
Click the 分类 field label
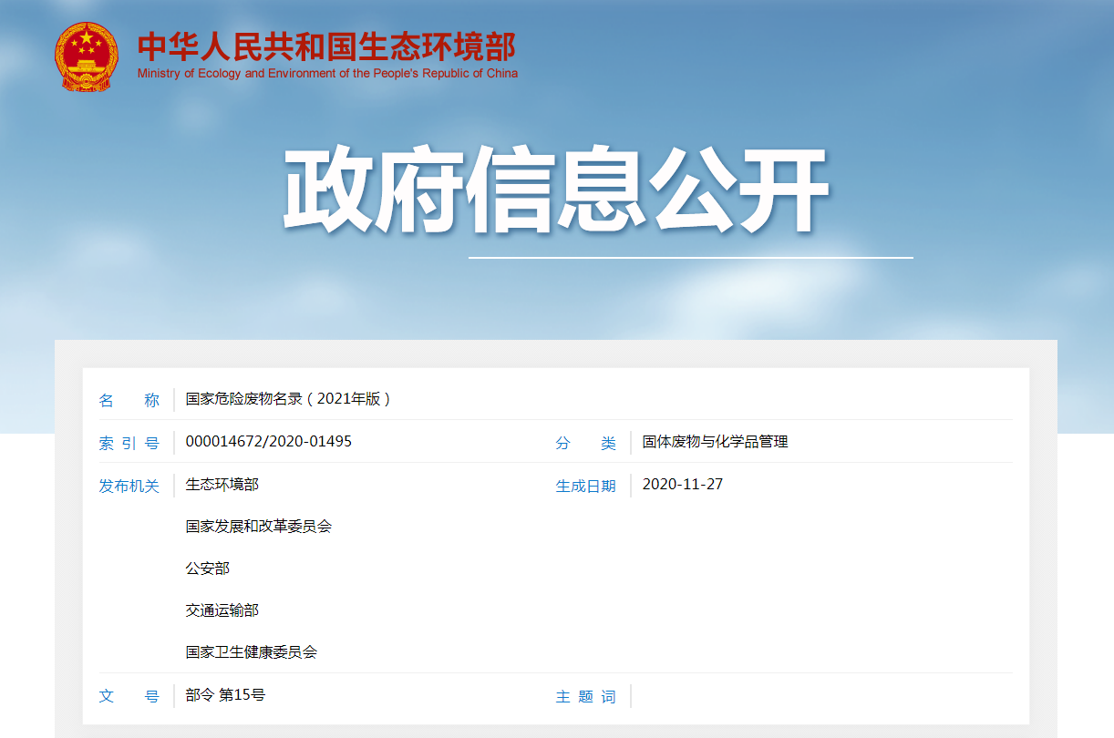tap(585, 443)
